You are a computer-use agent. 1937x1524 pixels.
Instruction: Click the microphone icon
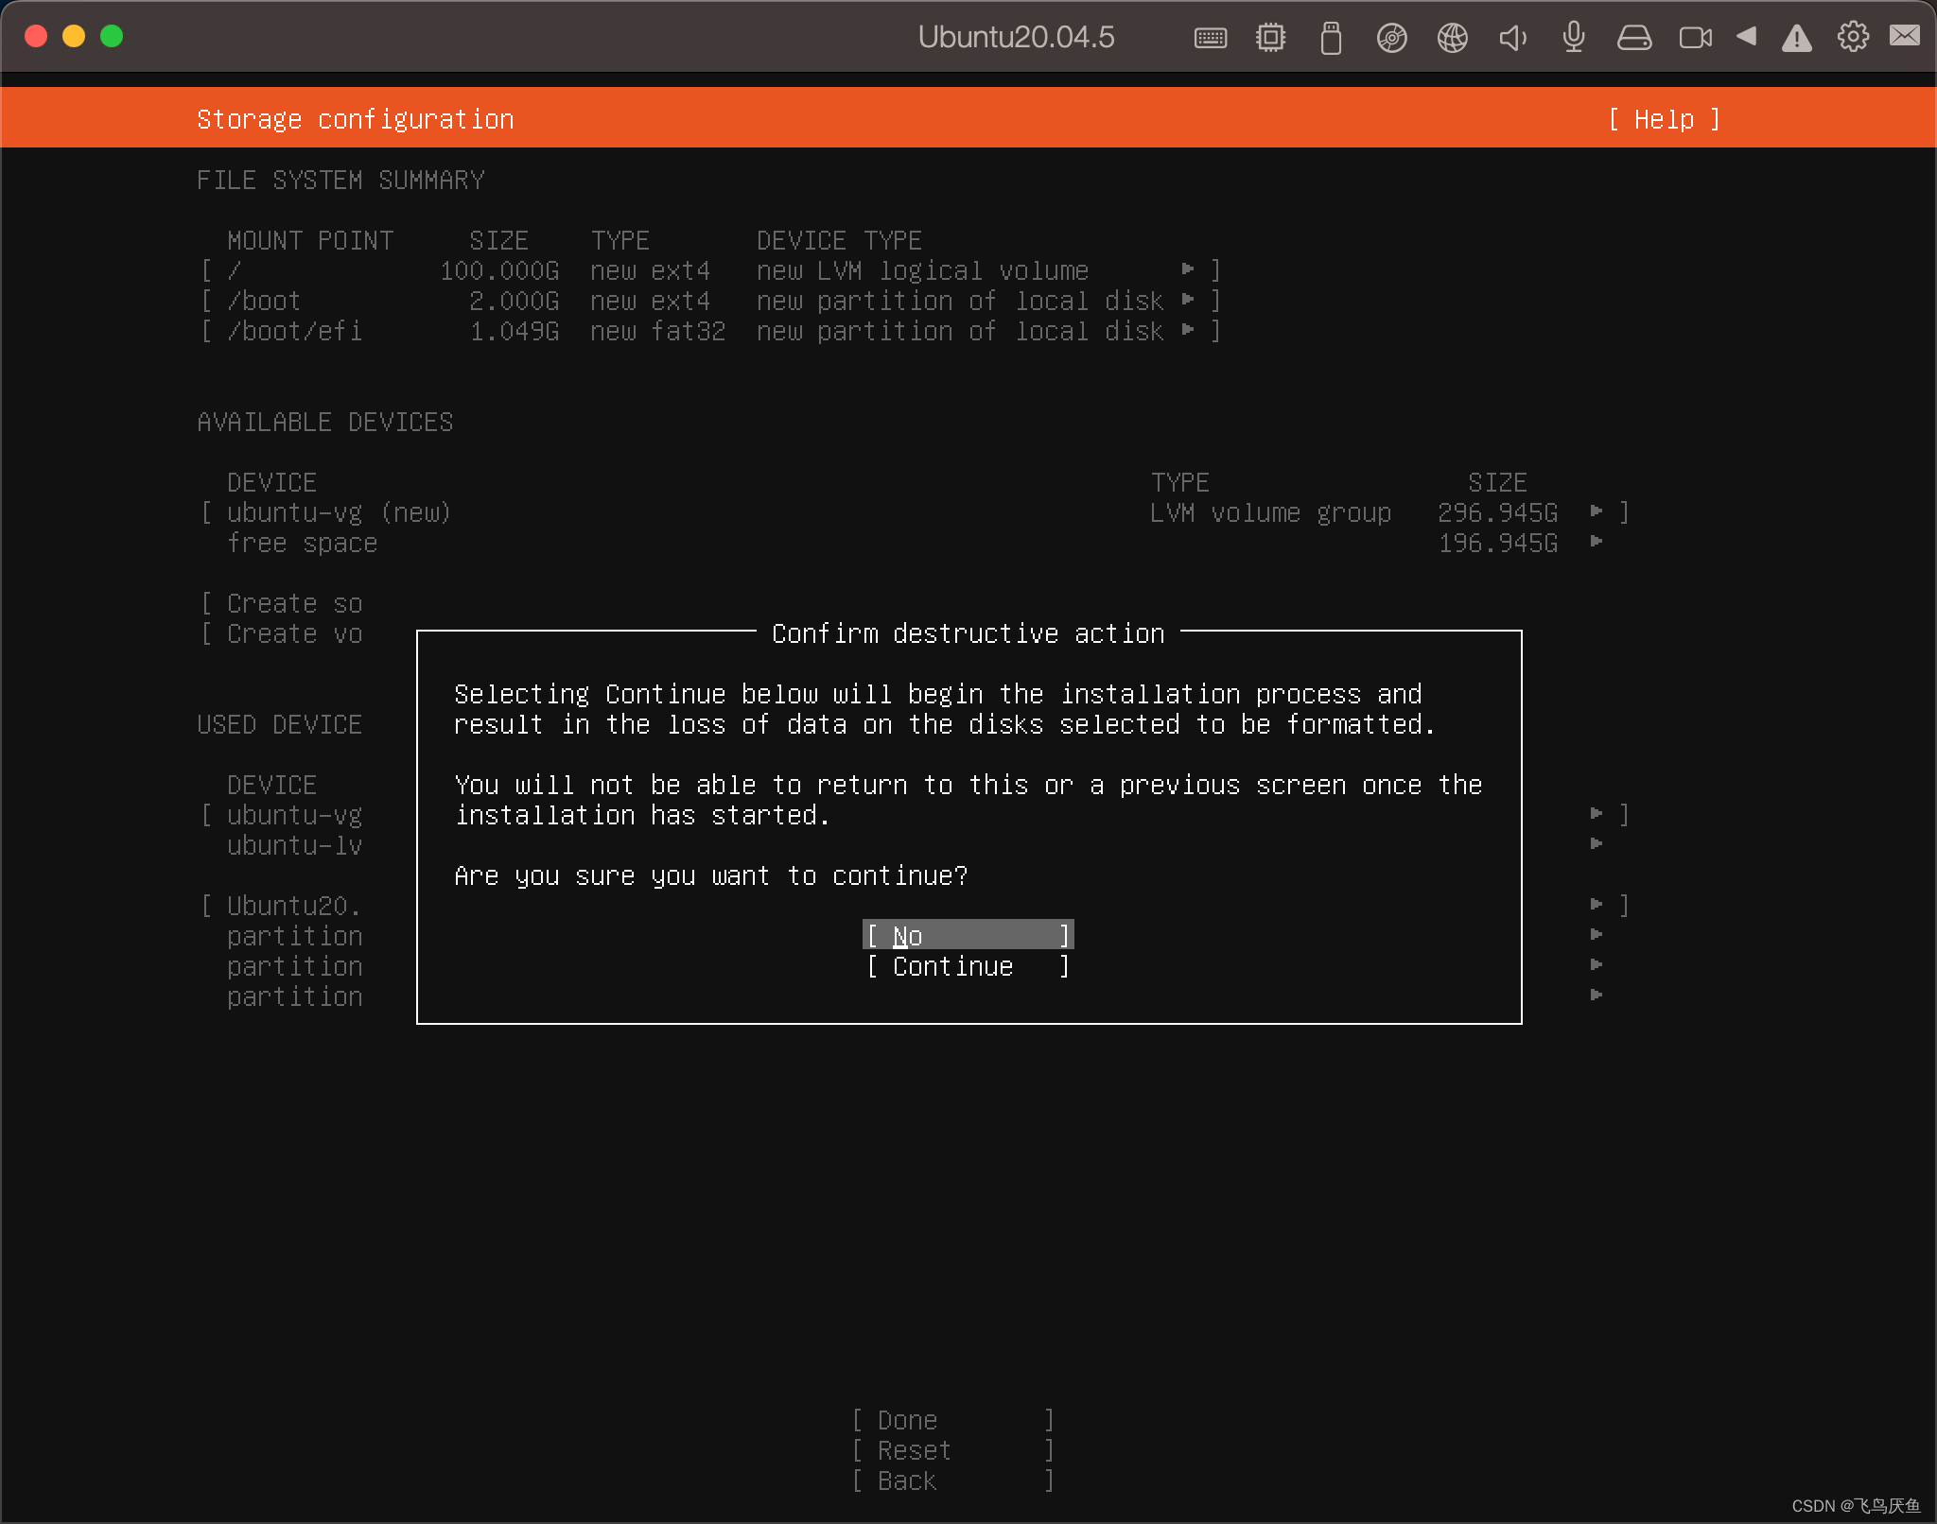tap(1574, 38)
